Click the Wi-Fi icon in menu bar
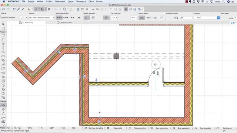The width and height of the screenshot is (237, 133). pyautogui.click(x=203, y=1)
